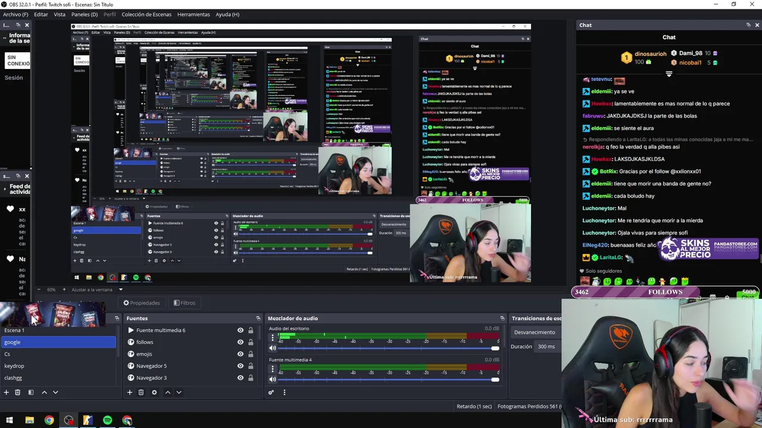Move selected source down in Fuentes
The height and width of the screenshot is (428, 762).
pos(179,392)
